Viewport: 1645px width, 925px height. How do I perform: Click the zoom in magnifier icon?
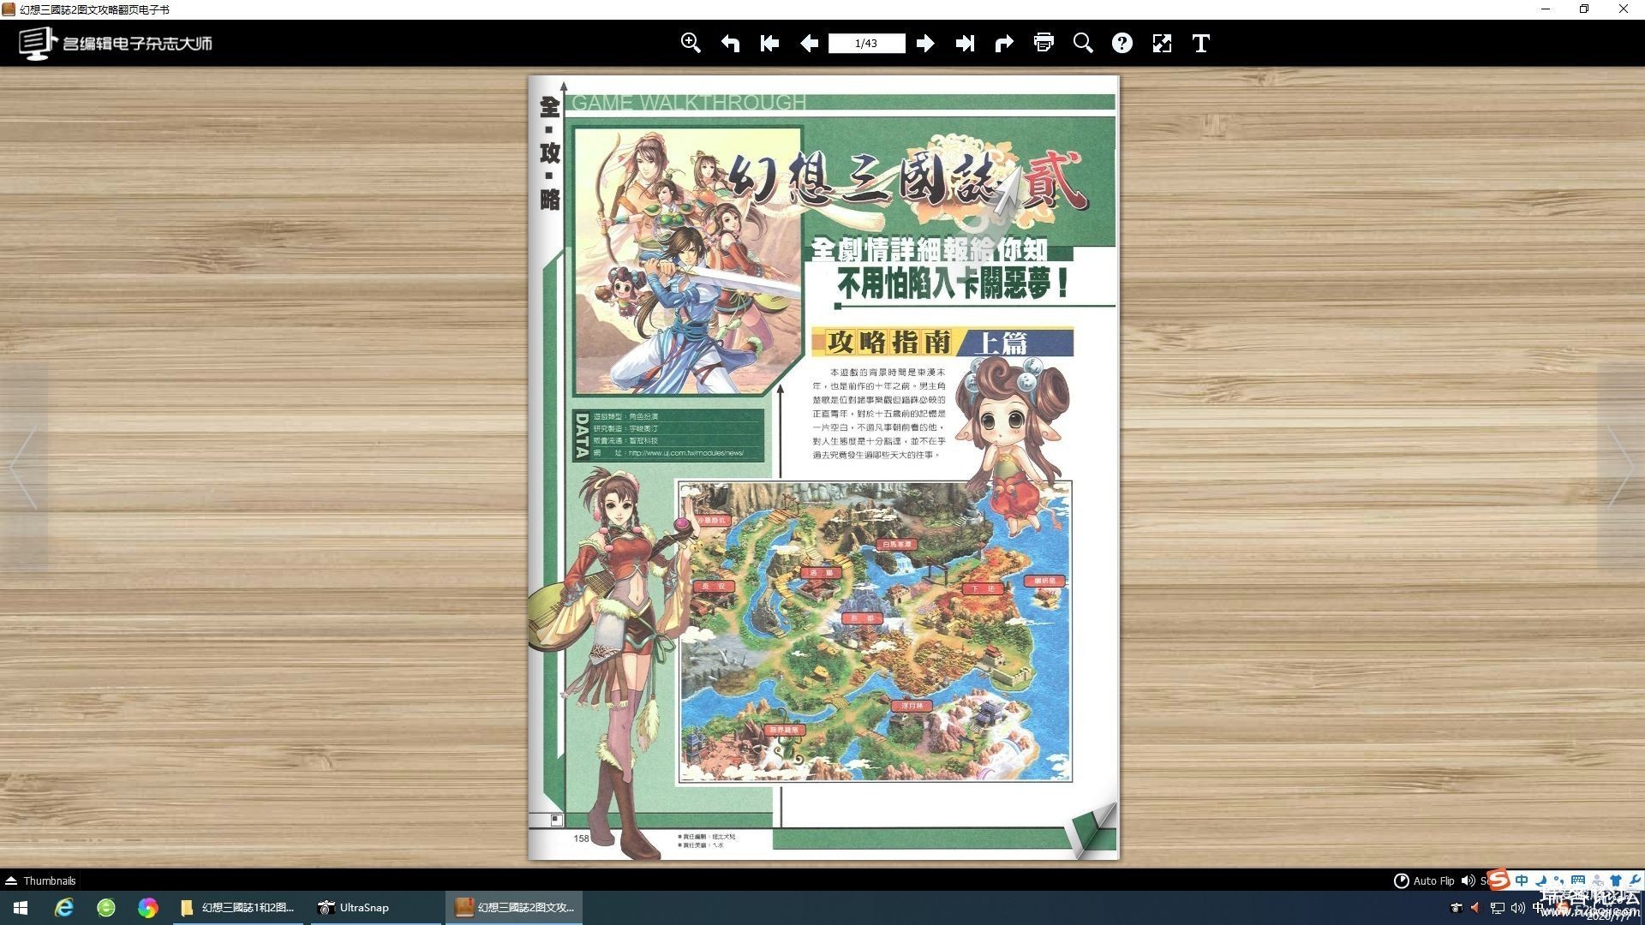point(690,43)
